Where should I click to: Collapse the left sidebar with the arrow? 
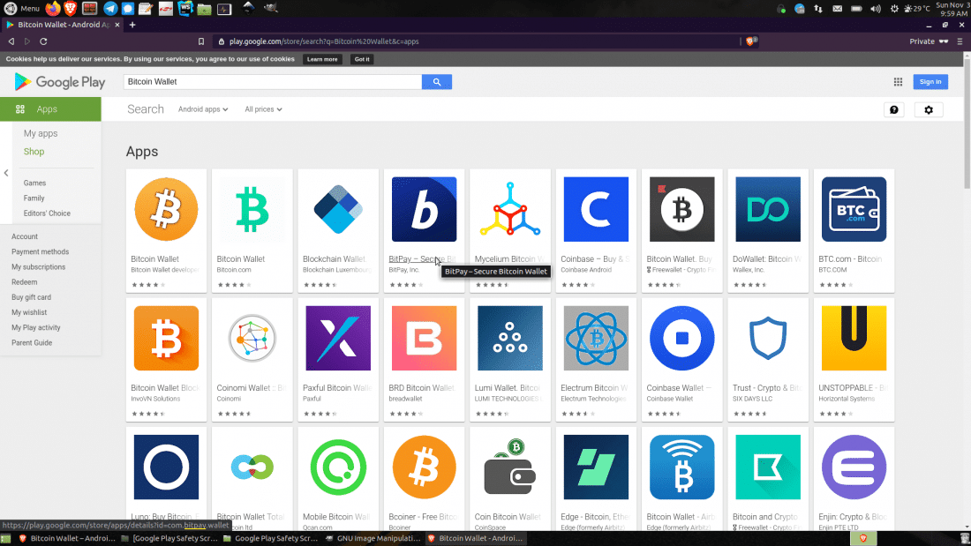6,173
